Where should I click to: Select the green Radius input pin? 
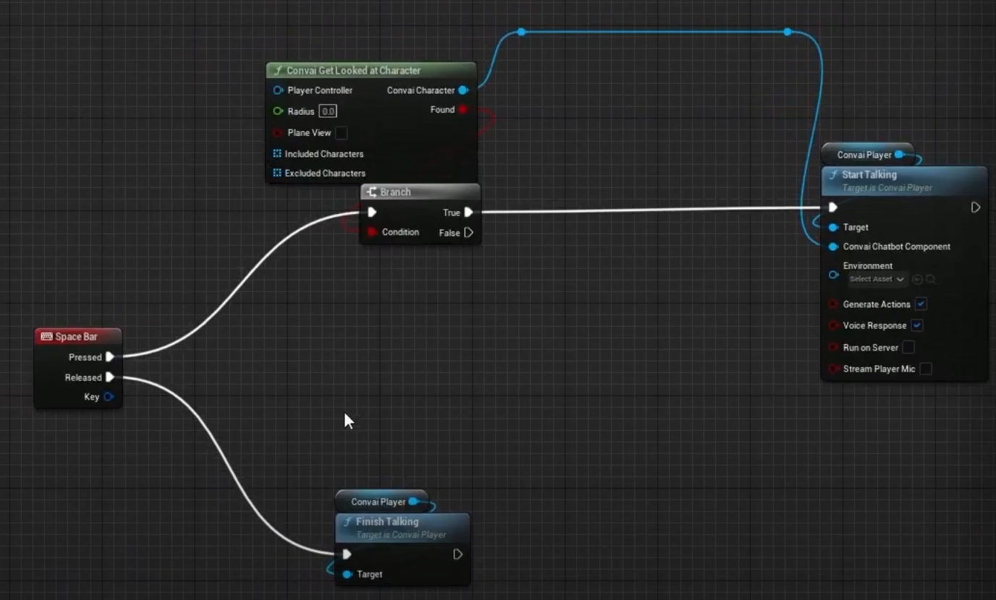click(x=278, y=111)
